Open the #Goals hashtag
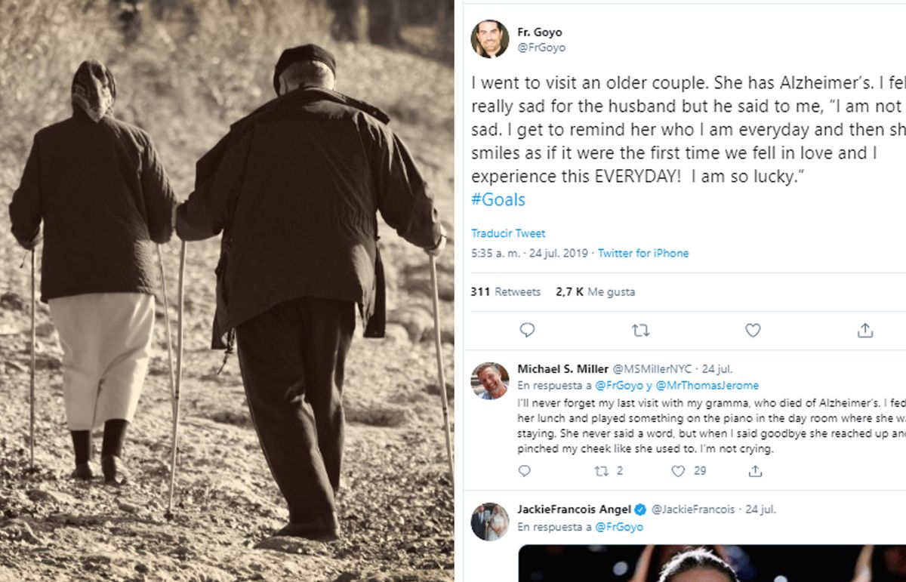Screen dimensions: 906x582 (x=498, y=199)
